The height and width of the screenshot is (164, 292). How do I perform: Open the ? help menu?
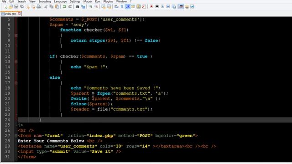[131, 1]
